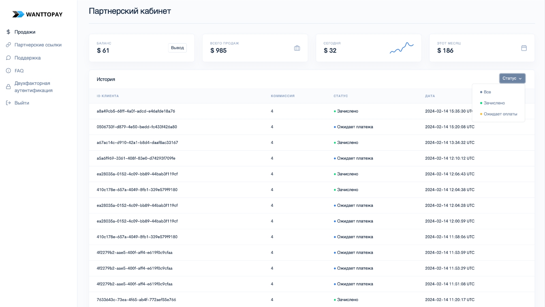
Task: Click the ID клиента column header
Action: pyautogui.click(x=108, y=96)
